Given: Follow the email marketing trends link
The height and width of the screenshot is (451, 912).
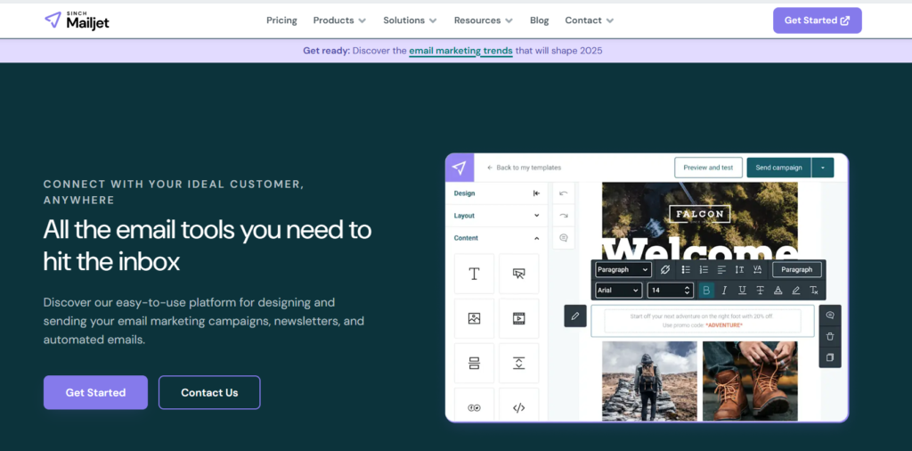Looking at the screenshot, I should 460,51.
